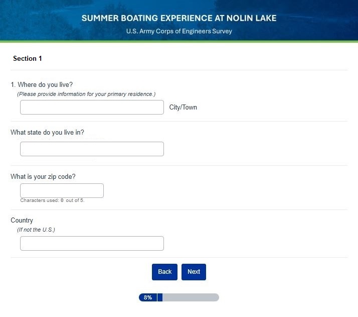Click the unfilled gray progress bar area
This screenshot has width=358, height=317.
click(191, 297)
